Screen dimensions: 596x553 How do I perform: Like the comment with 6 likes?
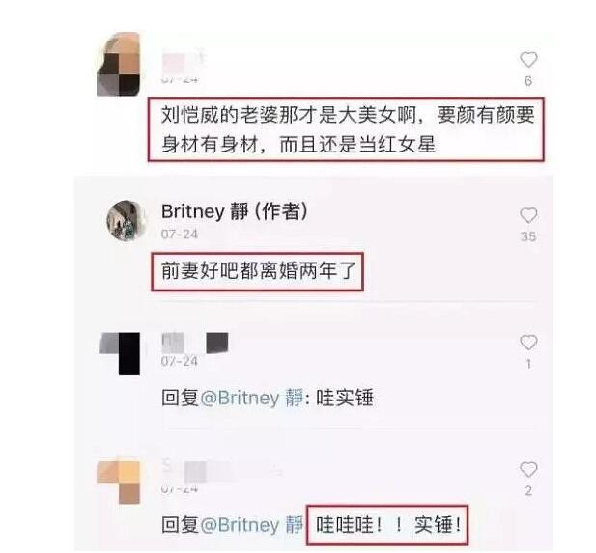click(x=528, y=60)
